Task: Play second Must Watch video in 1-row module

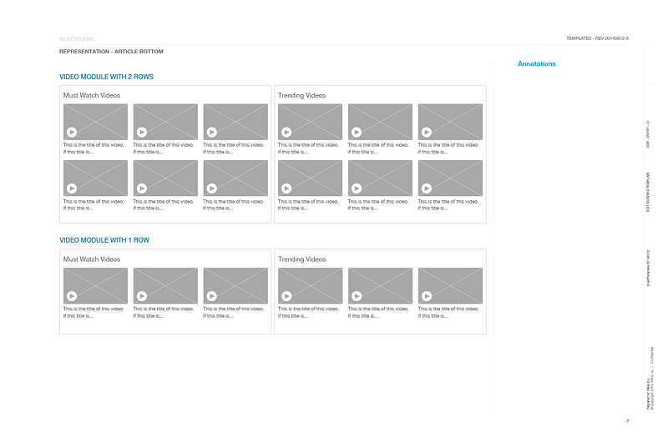Action: click(x=142, y=296)
